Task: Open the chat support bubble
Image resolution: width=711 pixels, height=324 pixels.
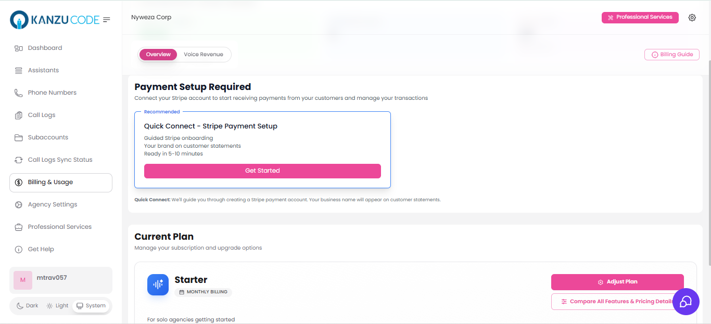Action: [686, 302]
